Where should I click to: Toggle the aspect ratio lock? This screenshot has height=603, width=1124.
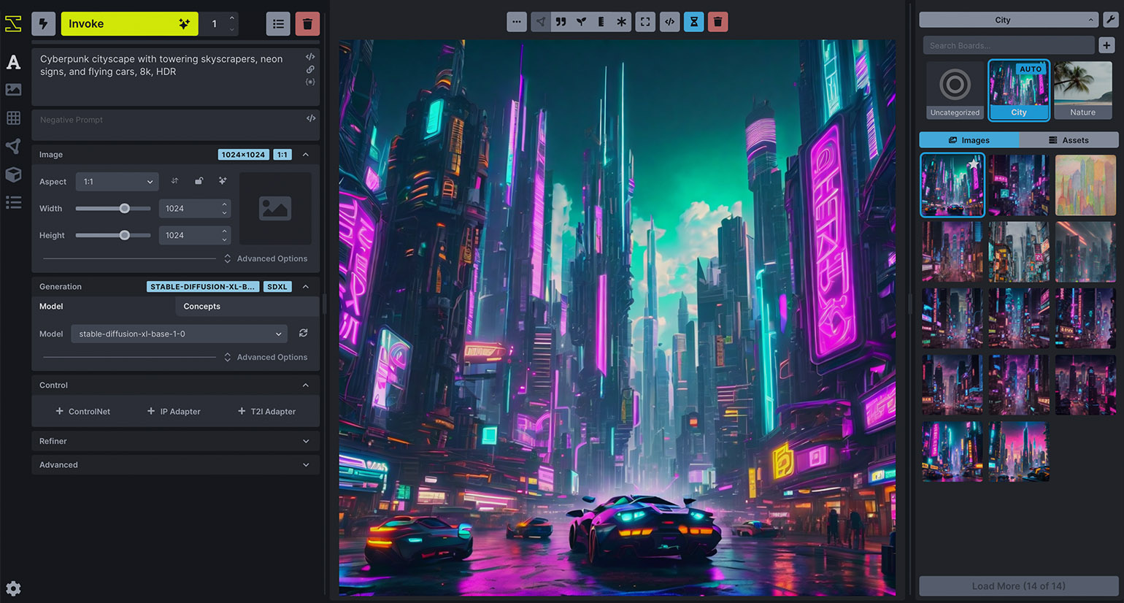point(199,181)
